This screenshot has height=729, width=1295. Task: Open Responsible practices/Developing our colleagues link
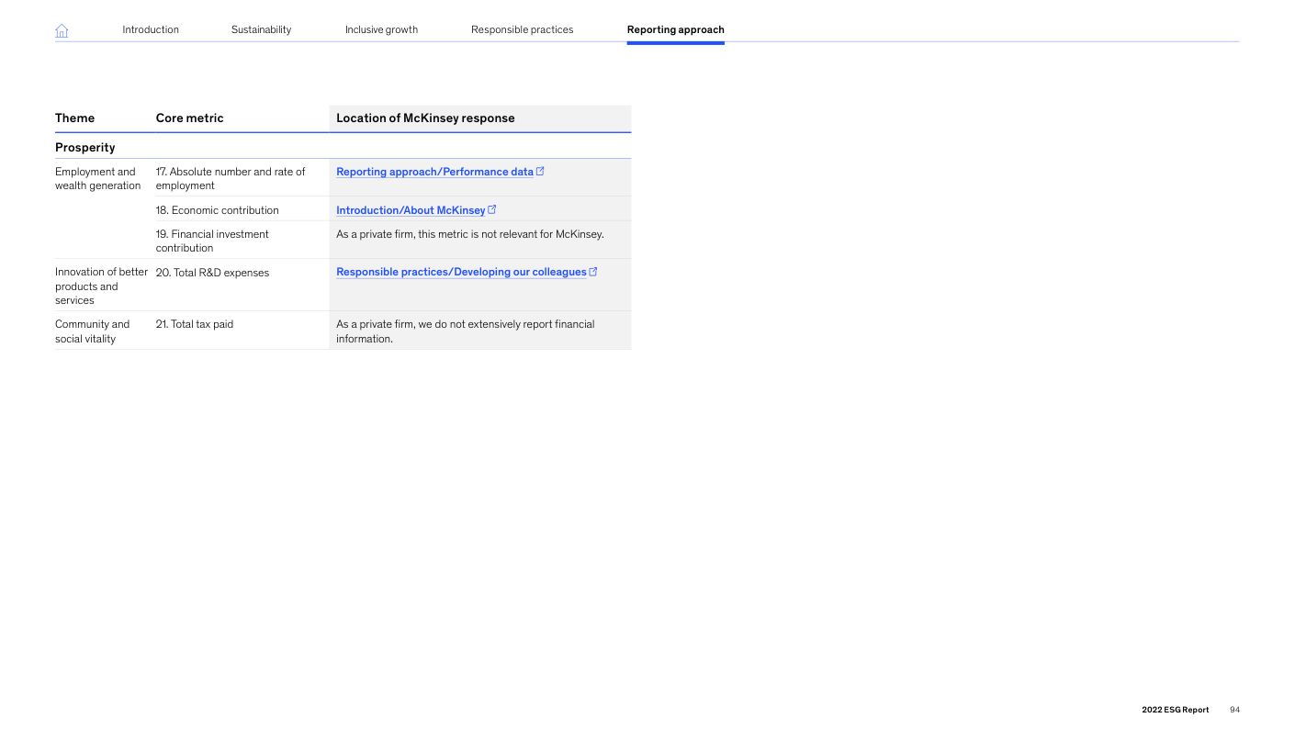click(x=461, y=272)
